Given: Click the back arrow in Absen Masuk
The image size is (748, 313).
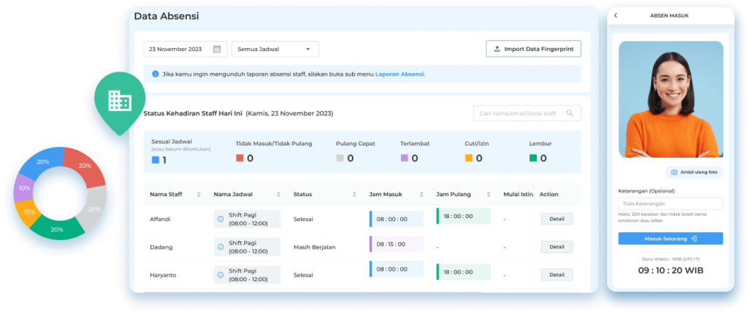Looking at the screenshot, I should [616, 15].
